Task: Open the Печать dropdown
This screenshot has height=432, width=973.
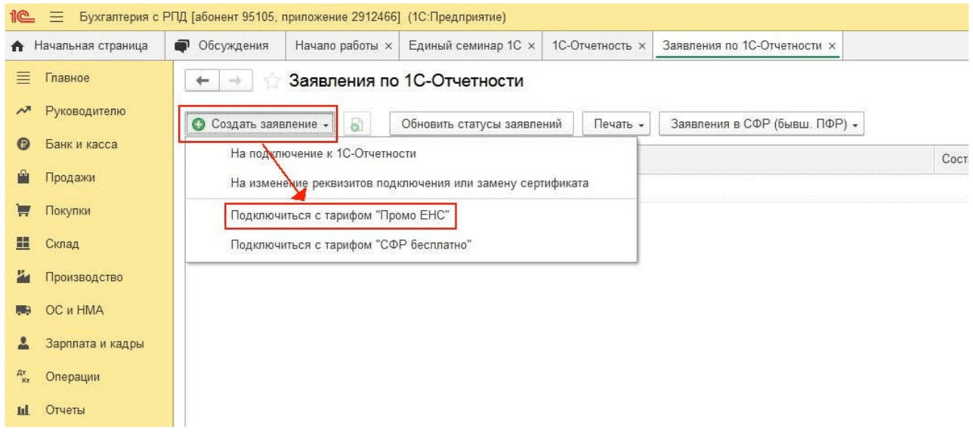Action: (x=617, y=124)
